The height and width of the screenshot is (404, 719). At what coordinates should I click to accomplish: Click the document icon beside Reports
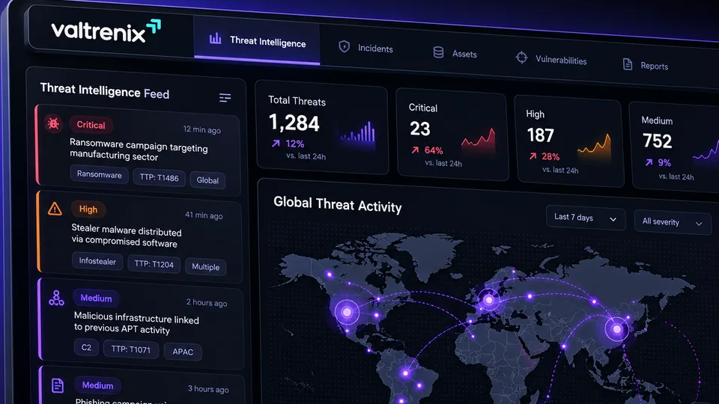click(x=628, y=64)
